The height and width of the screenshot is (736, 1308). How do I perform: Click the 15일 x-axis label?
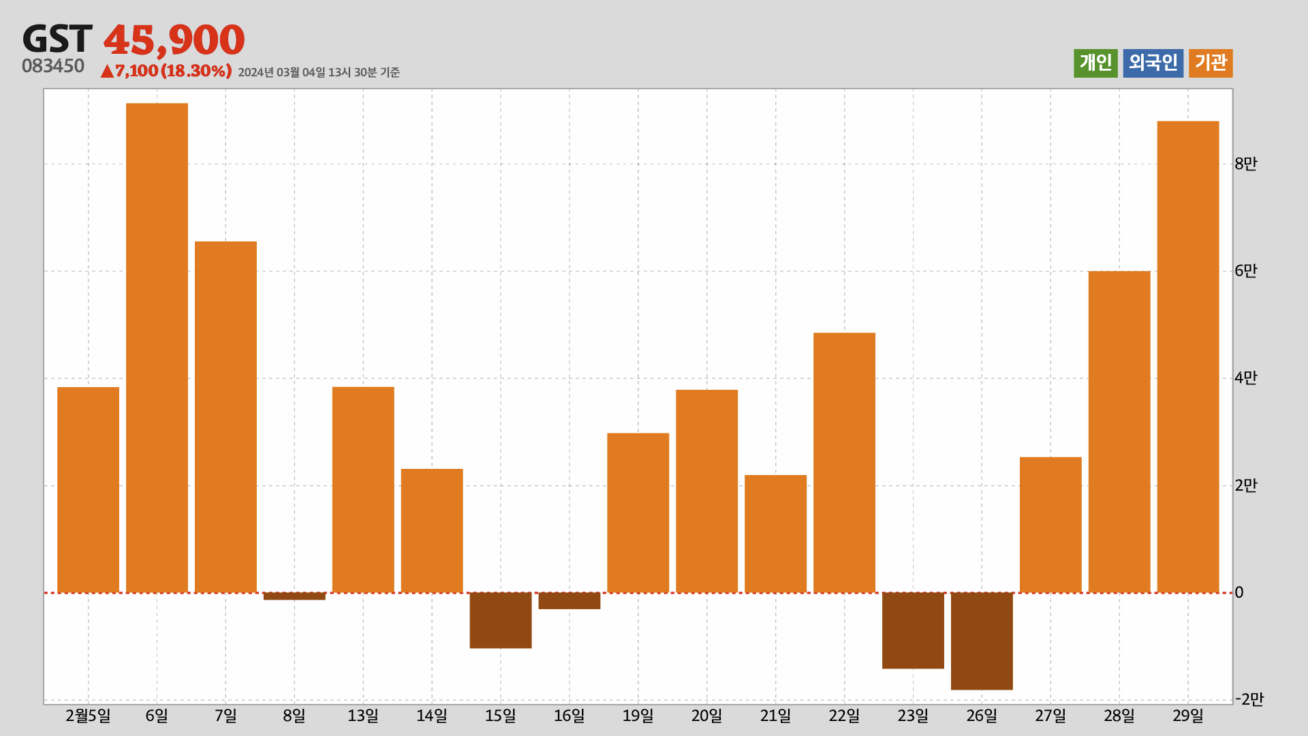[501, 716]
